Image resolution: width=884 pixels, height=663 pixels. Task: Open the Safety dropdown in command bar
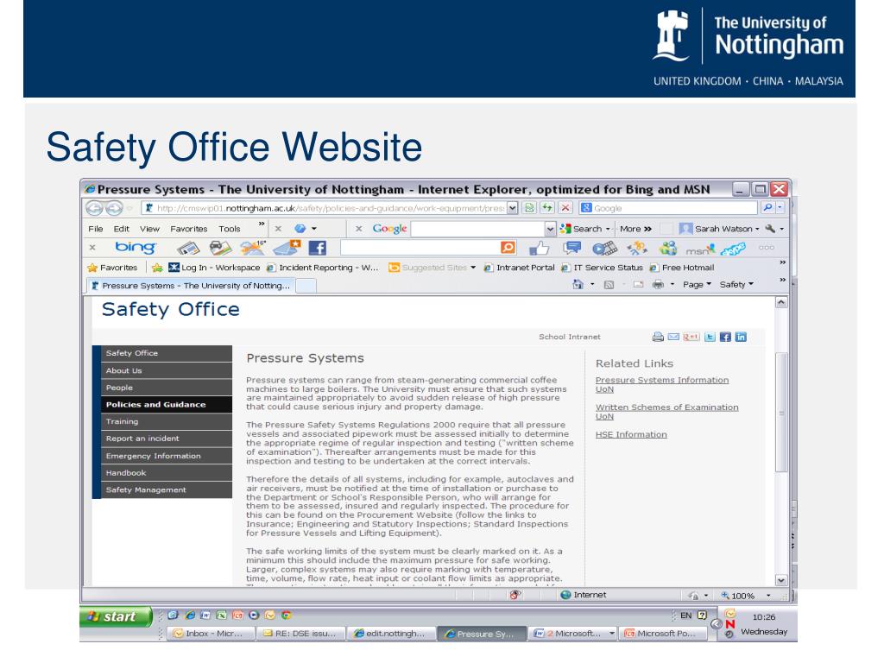point(736,285)
